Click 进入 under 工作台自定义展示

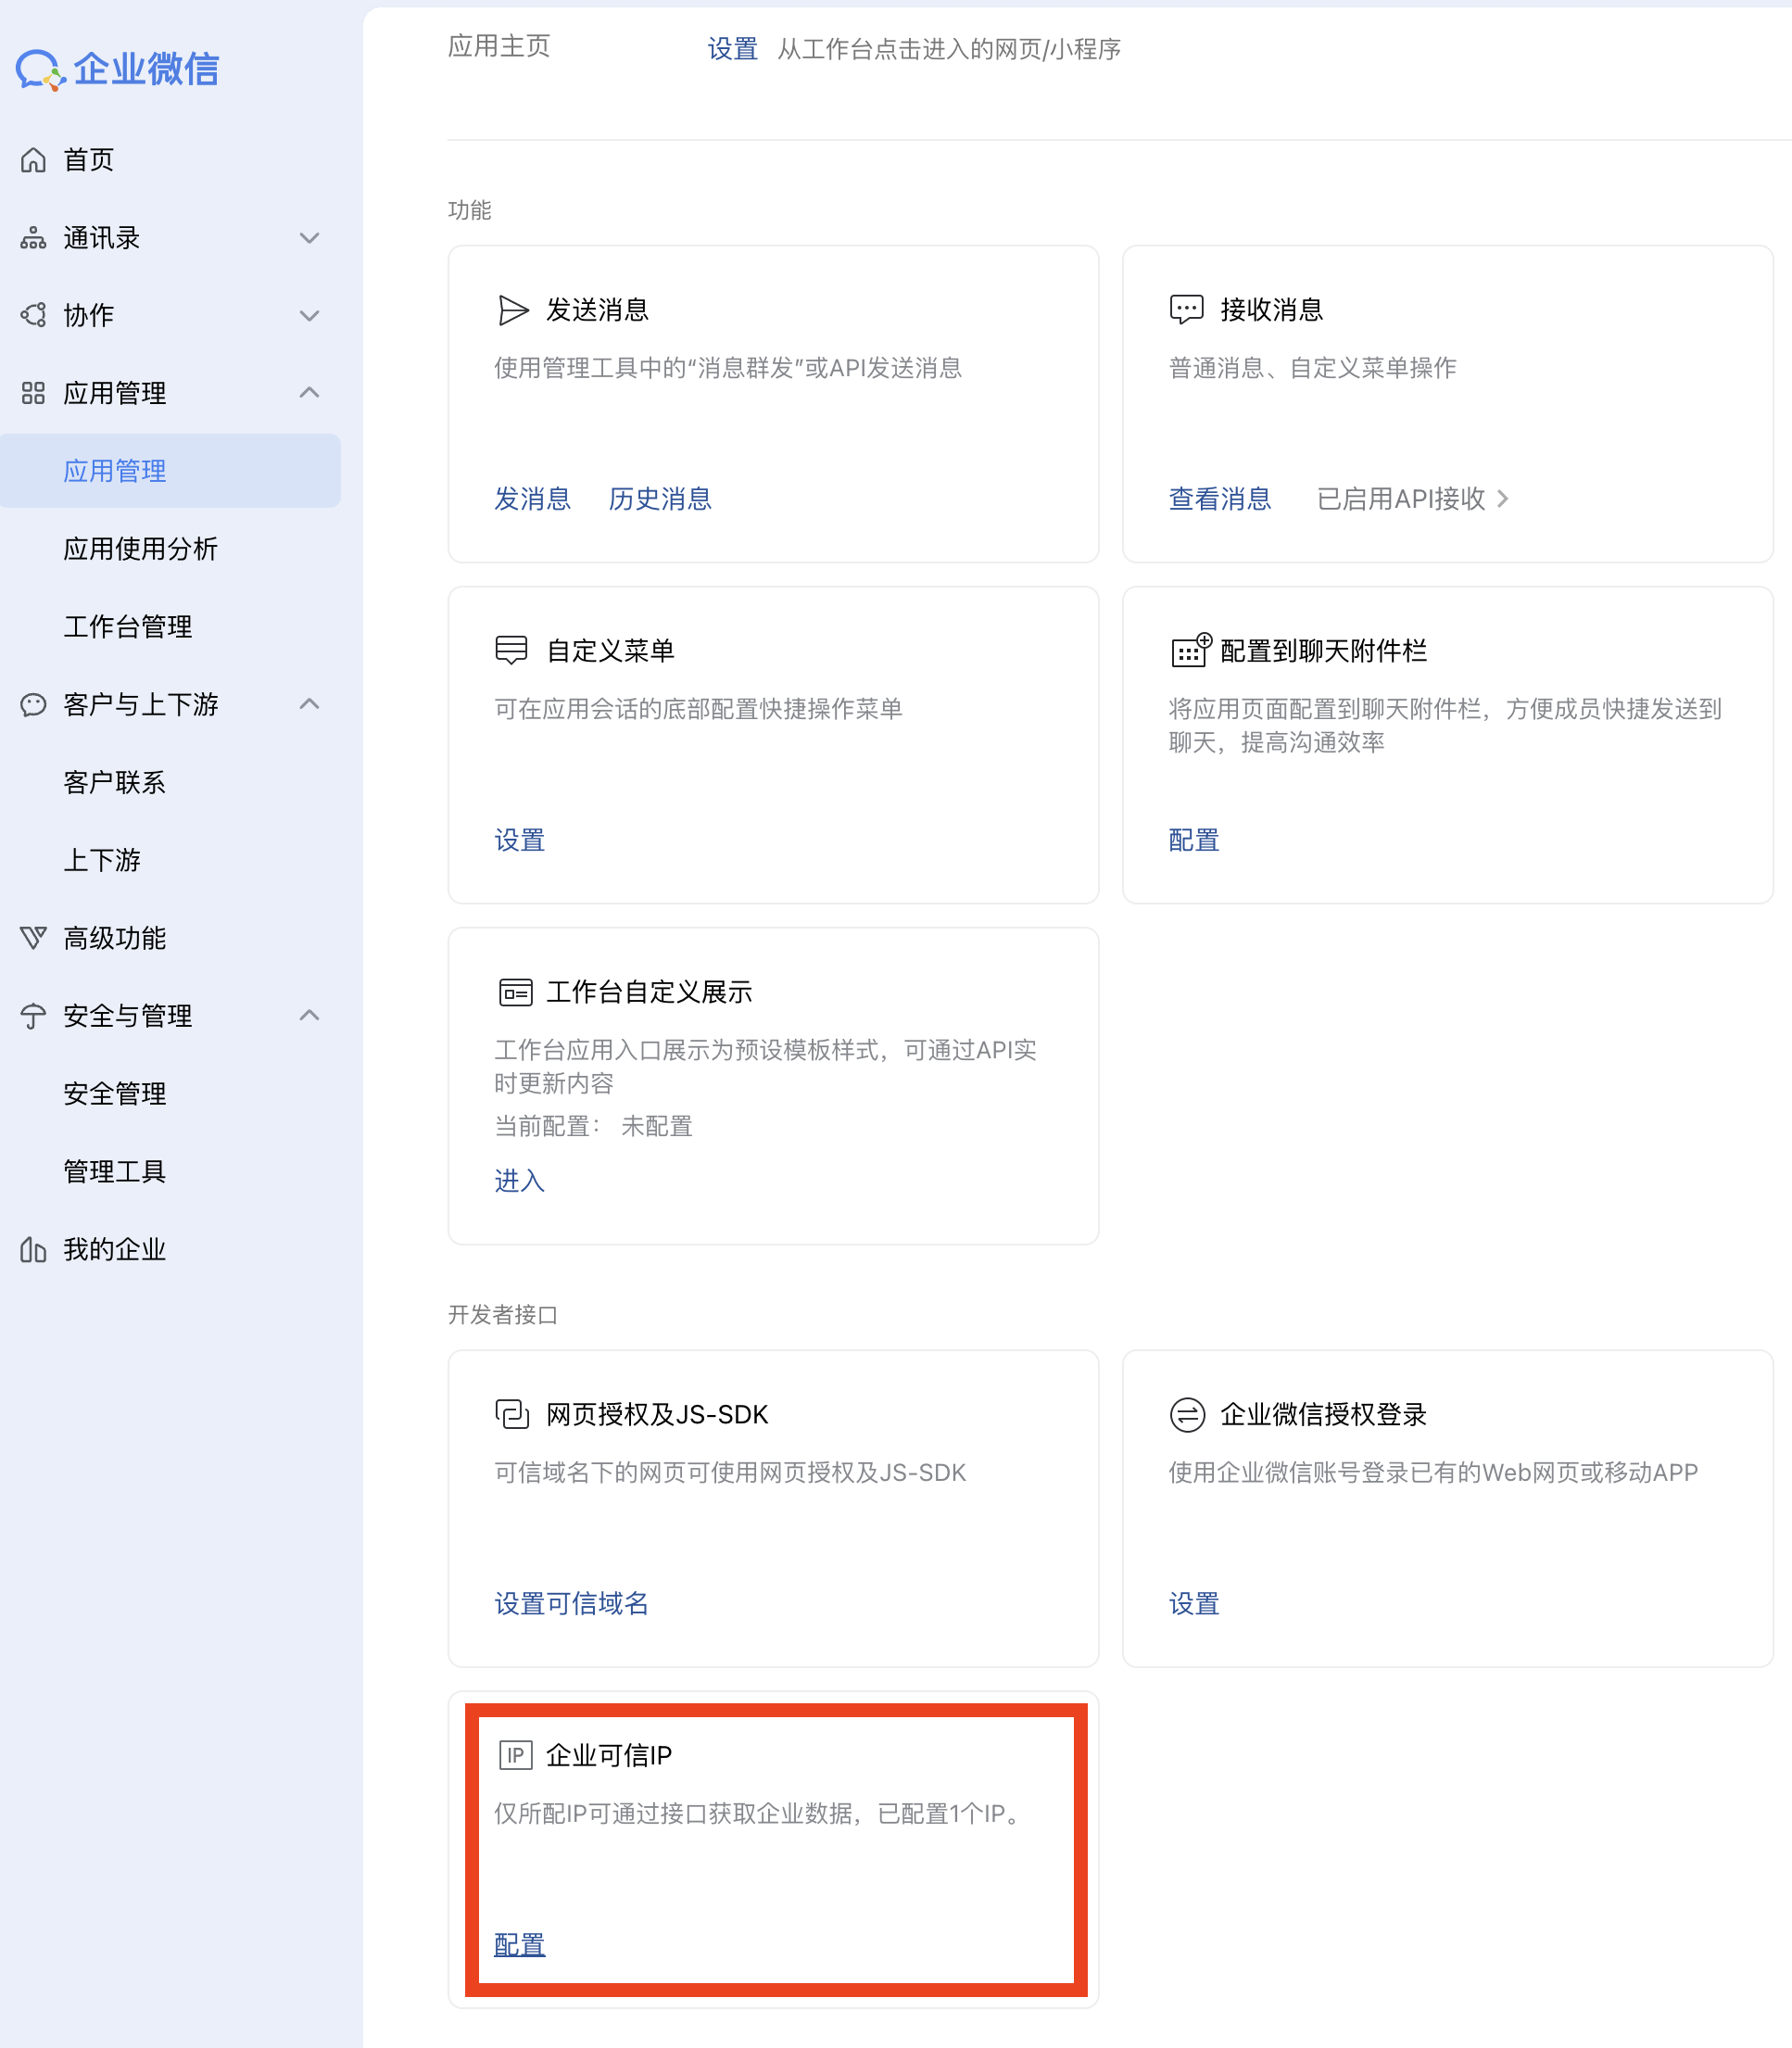point(520,1181)
